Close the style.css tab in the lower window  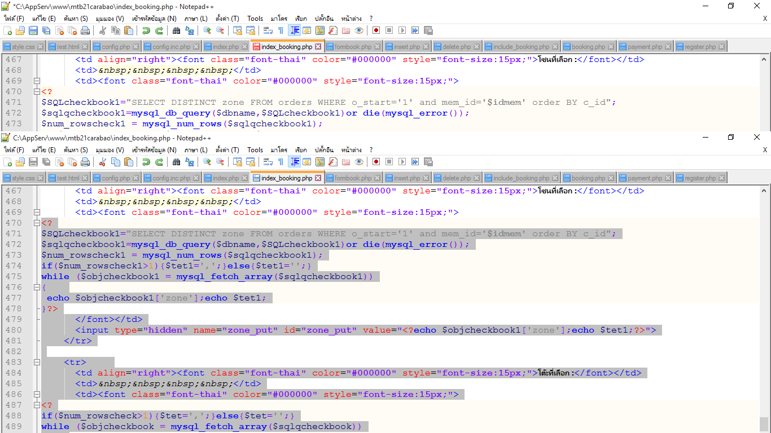click(41, 178)
